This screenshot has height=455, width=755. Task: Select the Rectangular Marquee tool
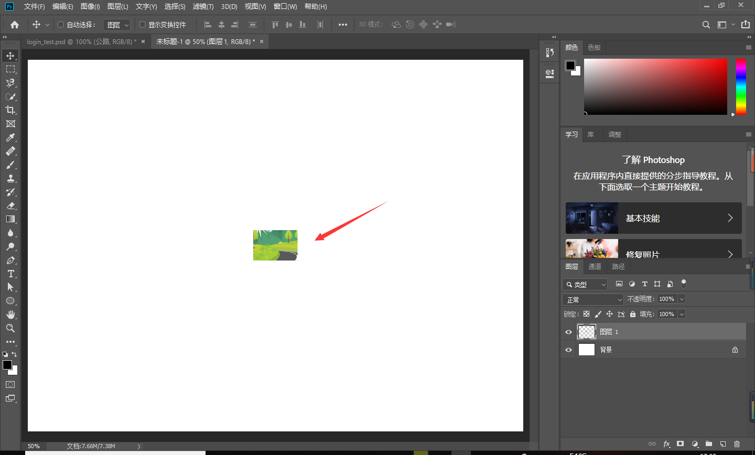10,69
